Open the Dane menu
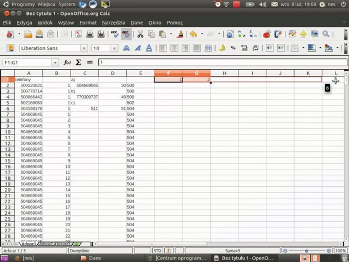 click(x=137, y=23)
